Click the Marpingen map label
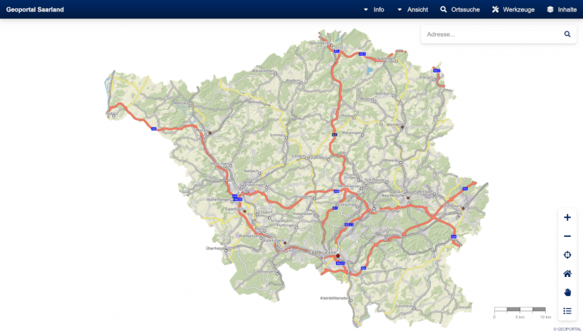The height and width of the screenshot is (333, 583). pyautogui.click(x=351, y=133)
